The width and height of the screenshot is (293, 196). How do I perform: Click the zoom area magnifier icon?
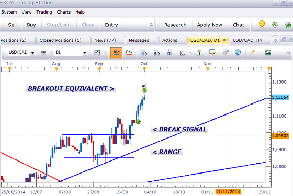point(182,53)
